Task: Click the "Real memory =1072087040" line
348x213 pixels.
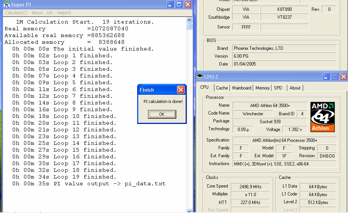Action: click(x=67, y=29)
